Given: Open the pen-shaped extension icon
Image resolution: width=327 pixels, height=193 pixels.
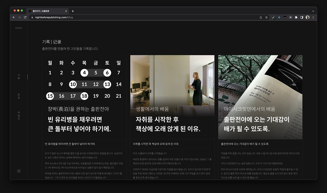Looking at the screenshot, I should [x=274, y=17].
